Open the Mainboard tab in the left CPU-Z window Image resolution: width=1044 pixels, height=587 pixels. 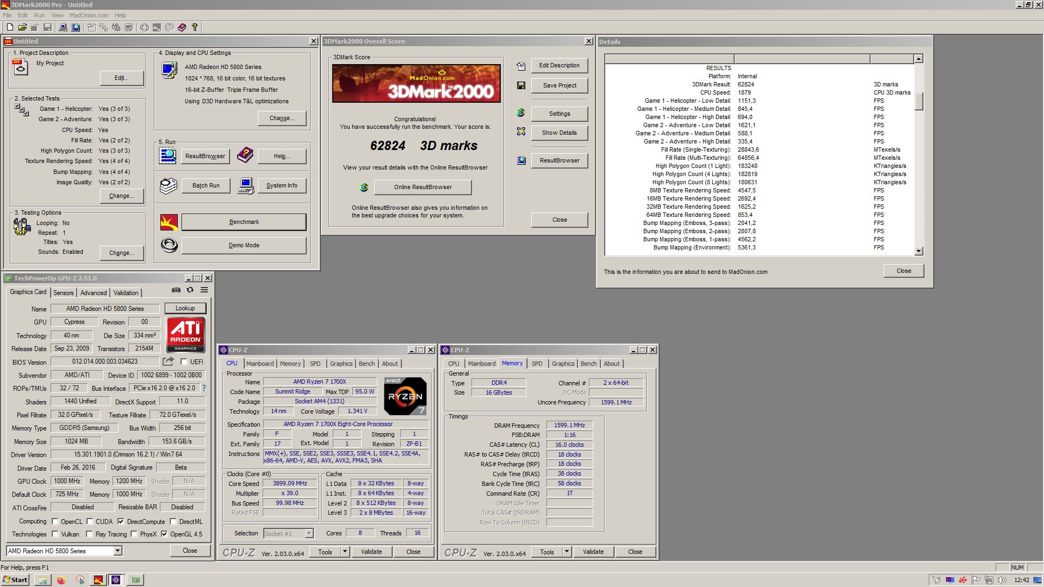pos(260,364)
